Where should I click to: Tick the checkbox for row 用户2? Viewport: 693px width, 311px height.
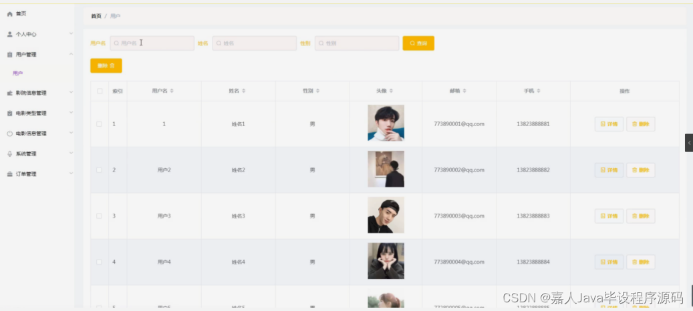pos(100,170)
